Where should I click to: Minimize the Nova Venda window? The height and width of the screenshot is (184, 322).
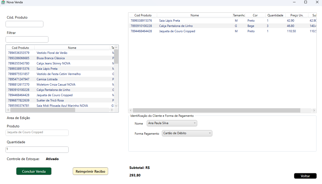(294, 2)
